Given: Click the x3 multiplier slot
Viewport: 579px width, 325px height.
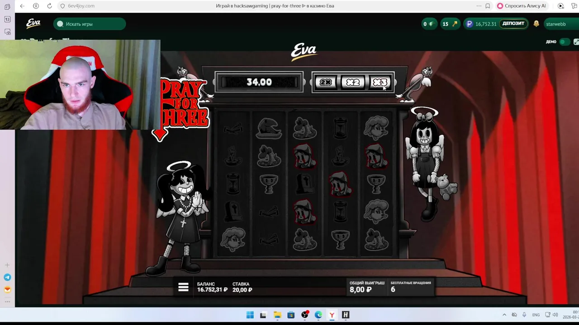Looking at the screenshot, I should (x=380, y=82).
